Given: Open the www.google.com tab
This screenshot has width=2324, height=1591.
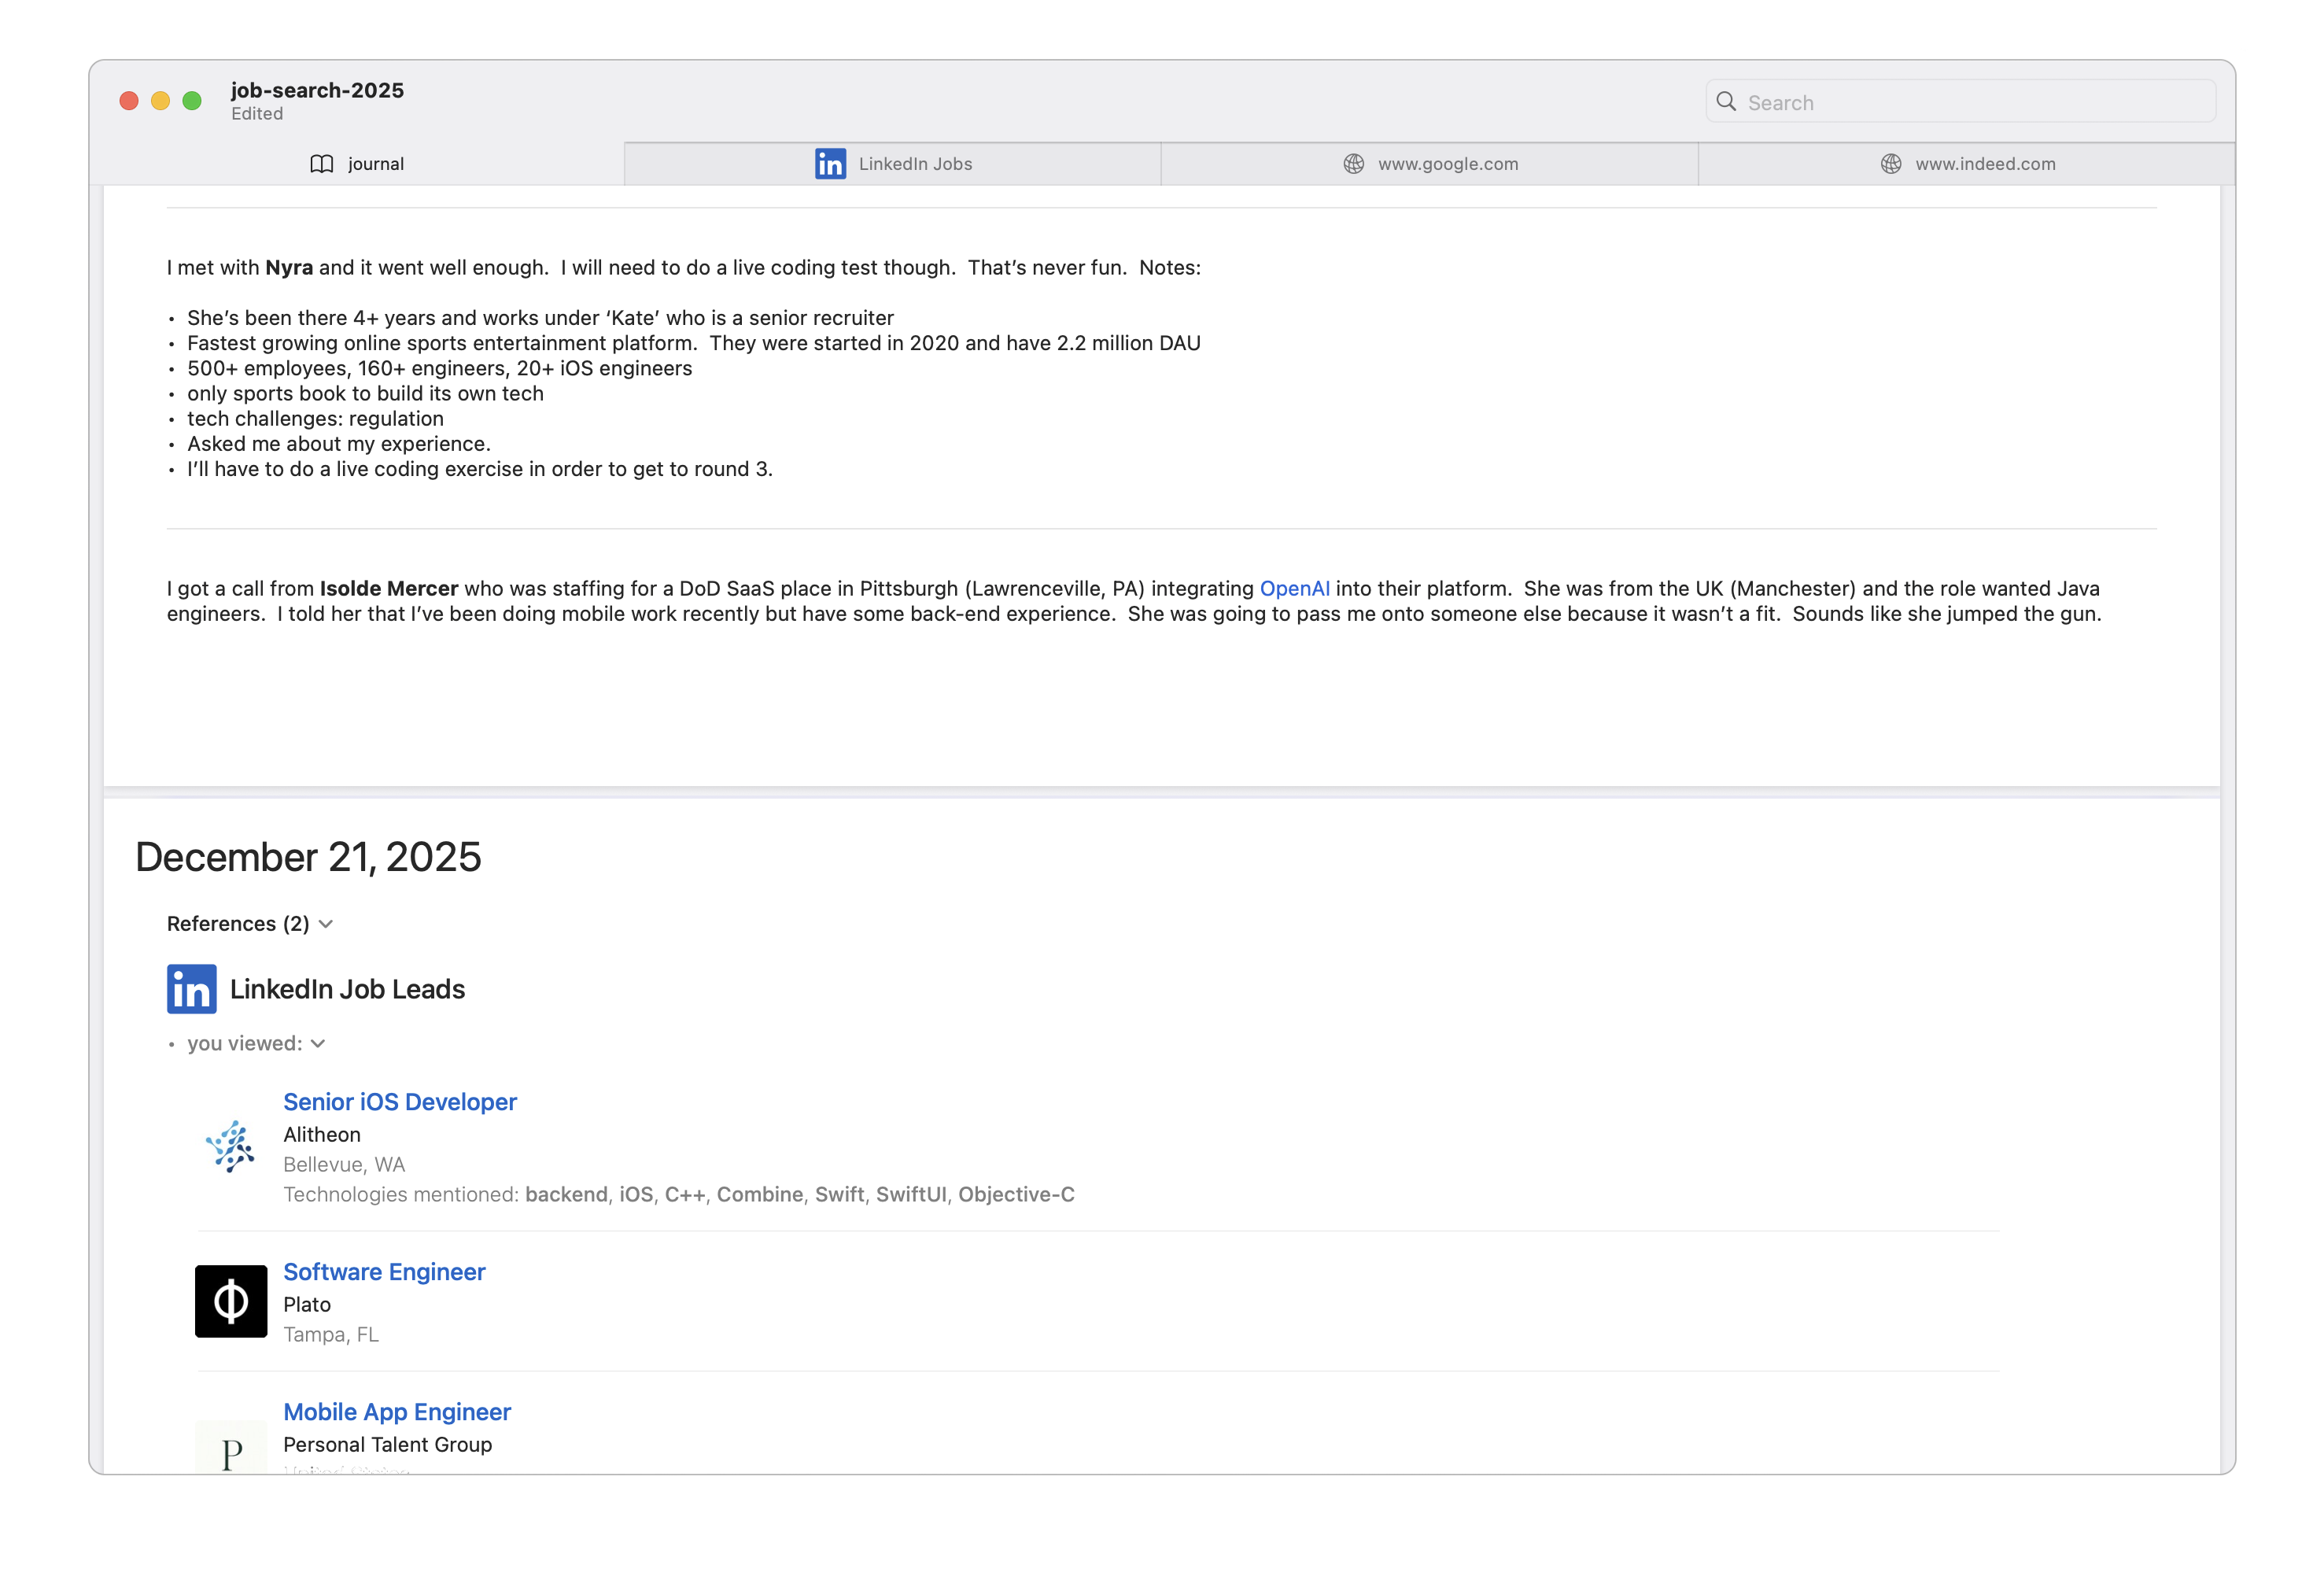Looking at the screenshot, I should pos(1447,164).
